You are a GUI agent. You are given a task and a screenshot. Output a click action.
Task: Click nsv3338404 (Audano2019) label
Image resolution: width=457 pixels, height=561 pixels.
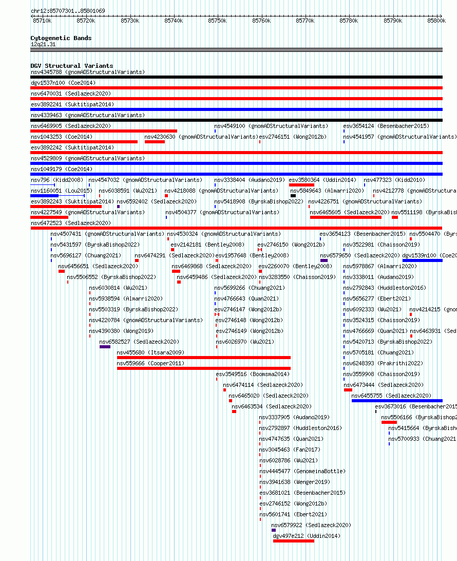(x=250, y=180)
